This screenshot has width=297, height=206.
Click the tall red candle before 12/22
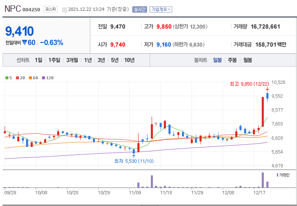pyautogui.click(x=263, y=112)
